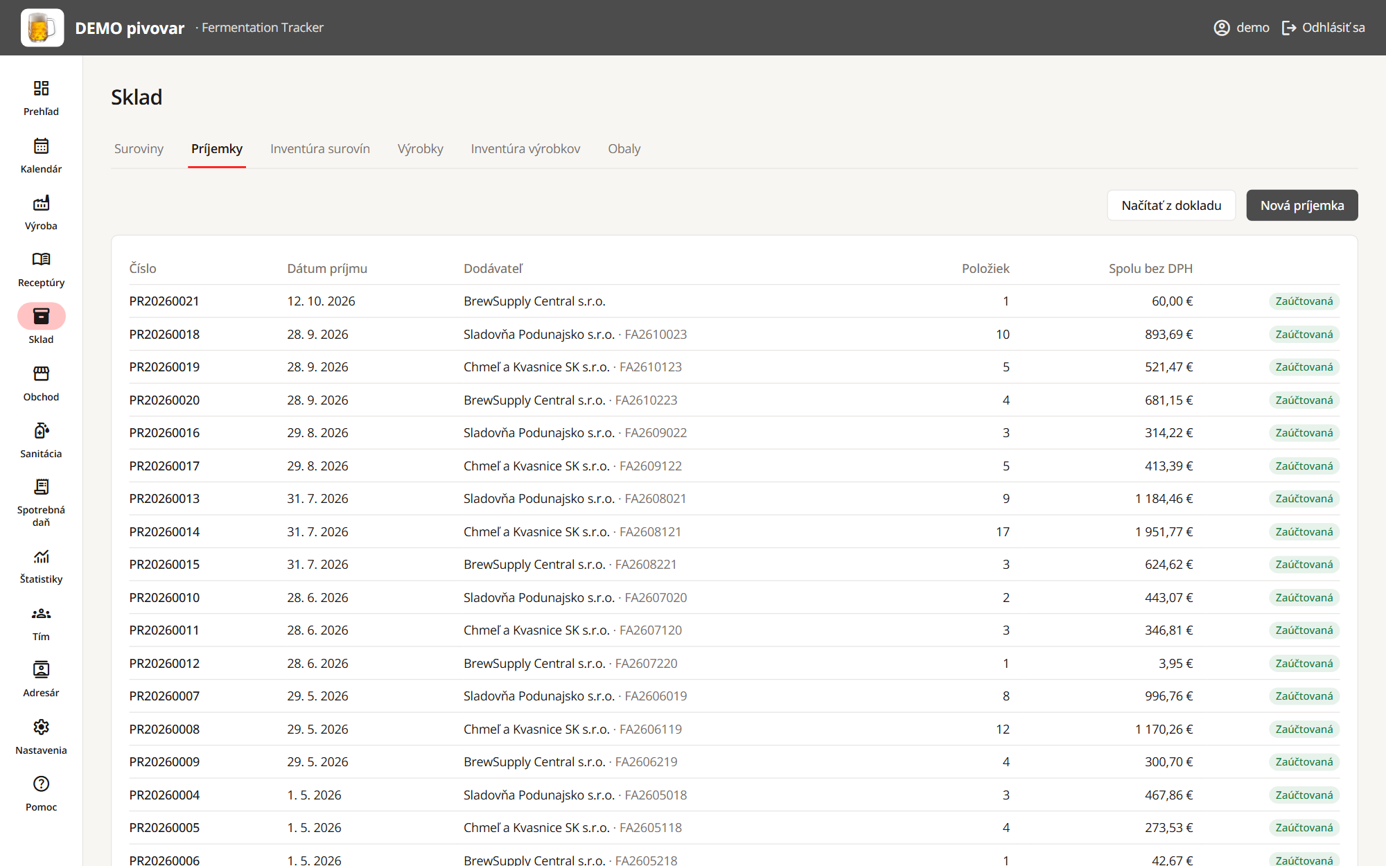The width and height of the screenshot is (1386, 866).
Task: Click the beer mug logo
Action: [x=42, y=28]
